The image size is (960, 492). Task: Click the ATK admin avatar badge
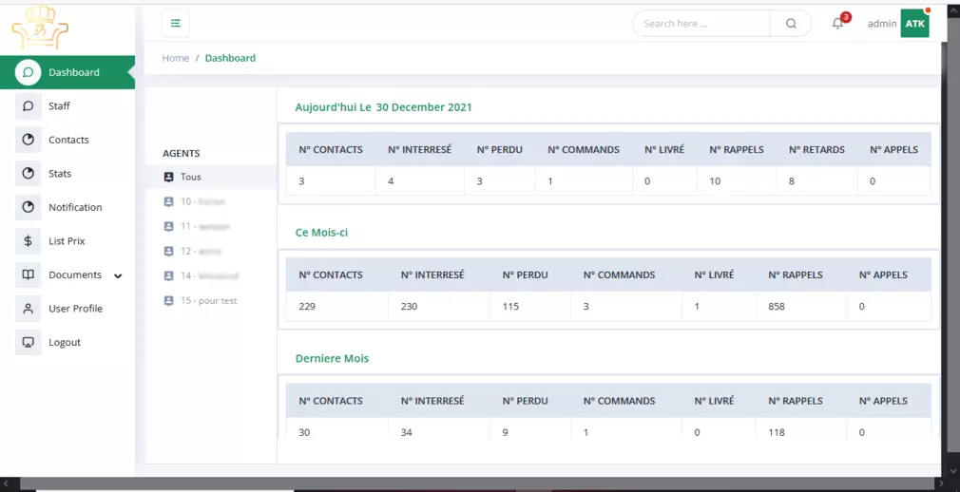point(914,24)
